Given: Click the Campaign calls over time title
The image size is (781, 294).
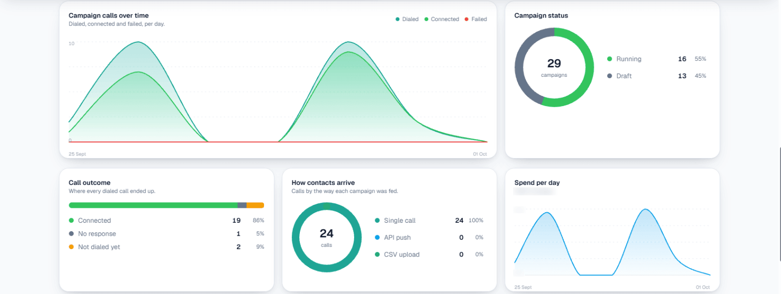Looking at the screenshot, I should pos(109,15).
